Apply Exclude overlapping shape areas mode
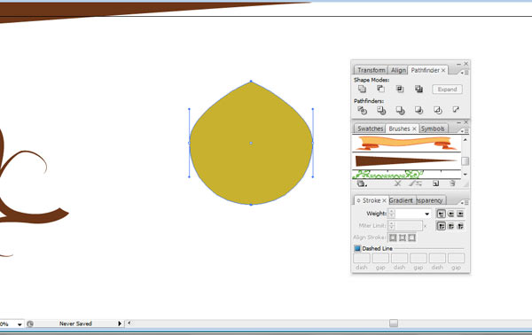 [419, 90]
